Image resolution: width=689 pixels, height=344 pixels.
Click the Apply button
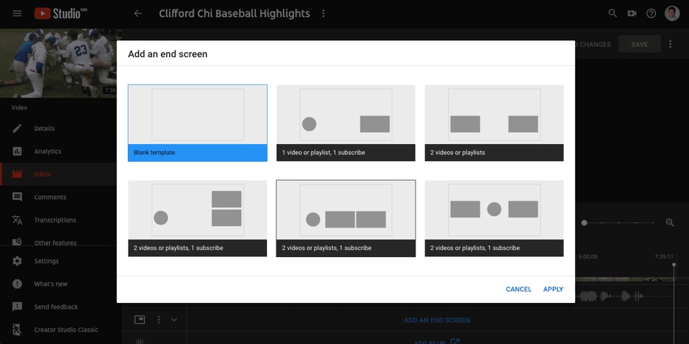pyautogui.click(x=553, y=289)
